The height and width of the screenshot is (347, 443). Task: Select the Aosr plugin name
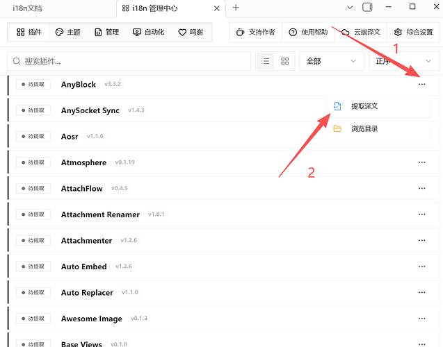click(x=70, y=137)
